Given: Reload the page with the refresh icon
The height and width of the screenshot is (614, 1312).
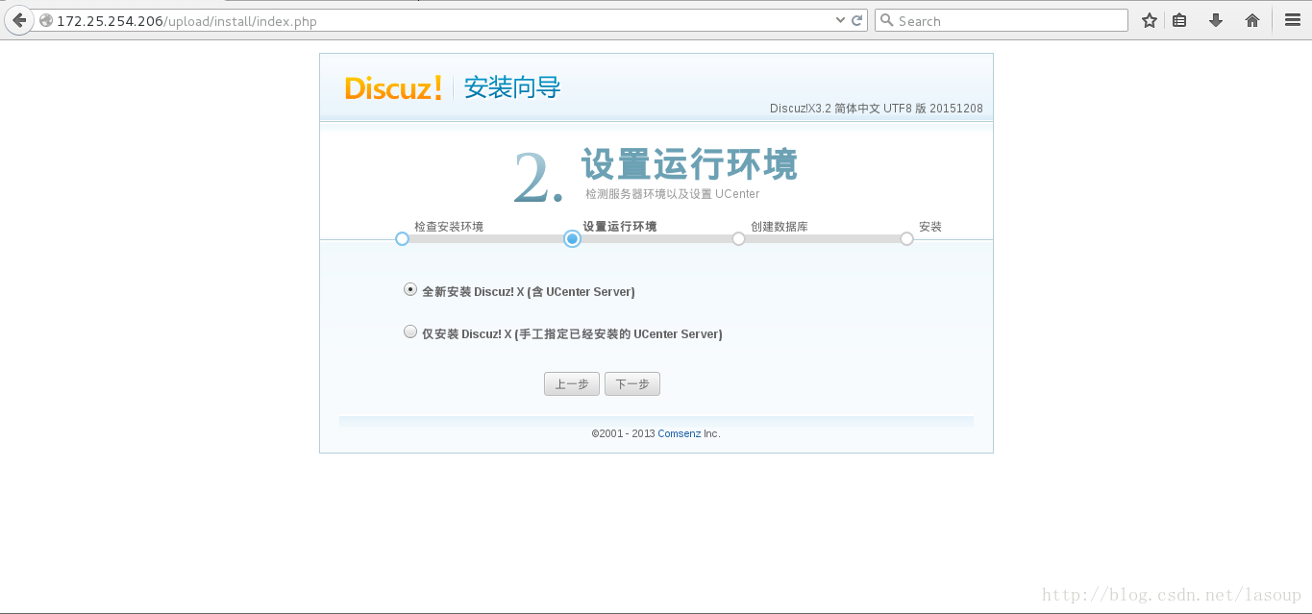Looking at the screenshot, I should (856, 20).
